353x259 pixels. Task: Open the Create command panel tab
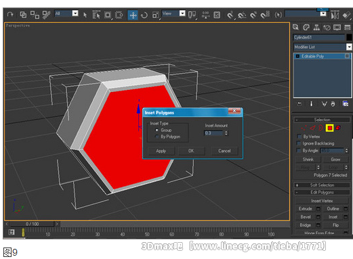[295, 28]
